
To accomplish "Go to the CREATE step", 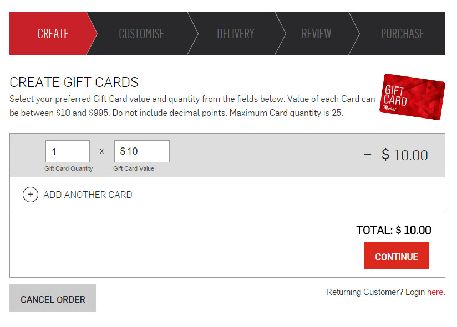I will [53, 34].
